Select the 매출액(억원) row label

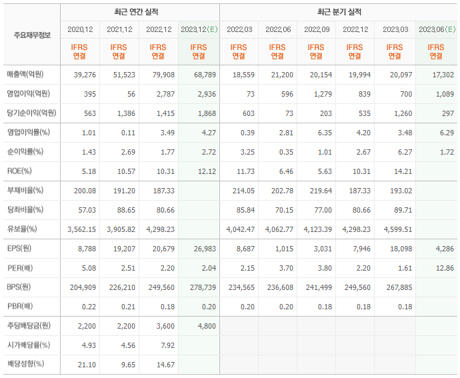click(x=25, y=74)
